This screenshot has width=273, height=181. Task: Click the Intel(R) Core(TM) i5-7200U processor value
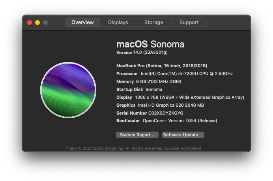click(187, 74)
